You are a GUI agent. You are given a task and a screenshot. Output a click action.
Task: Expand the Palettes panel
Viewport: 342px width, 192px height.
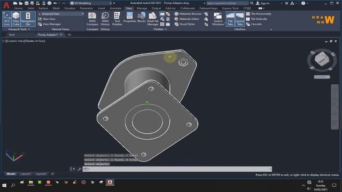tap(160, 29)
